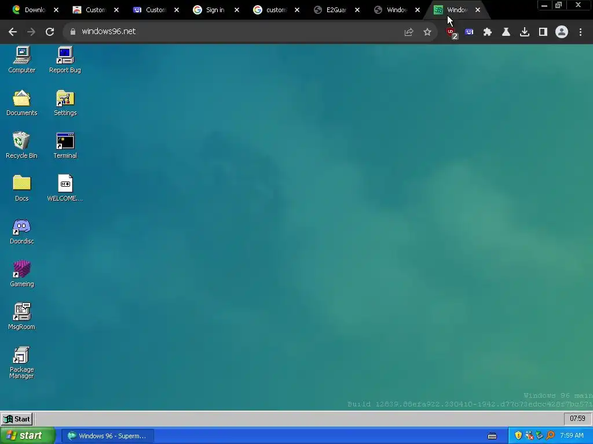
Task: Open the Docs folder icon
Action: [22, 188]
